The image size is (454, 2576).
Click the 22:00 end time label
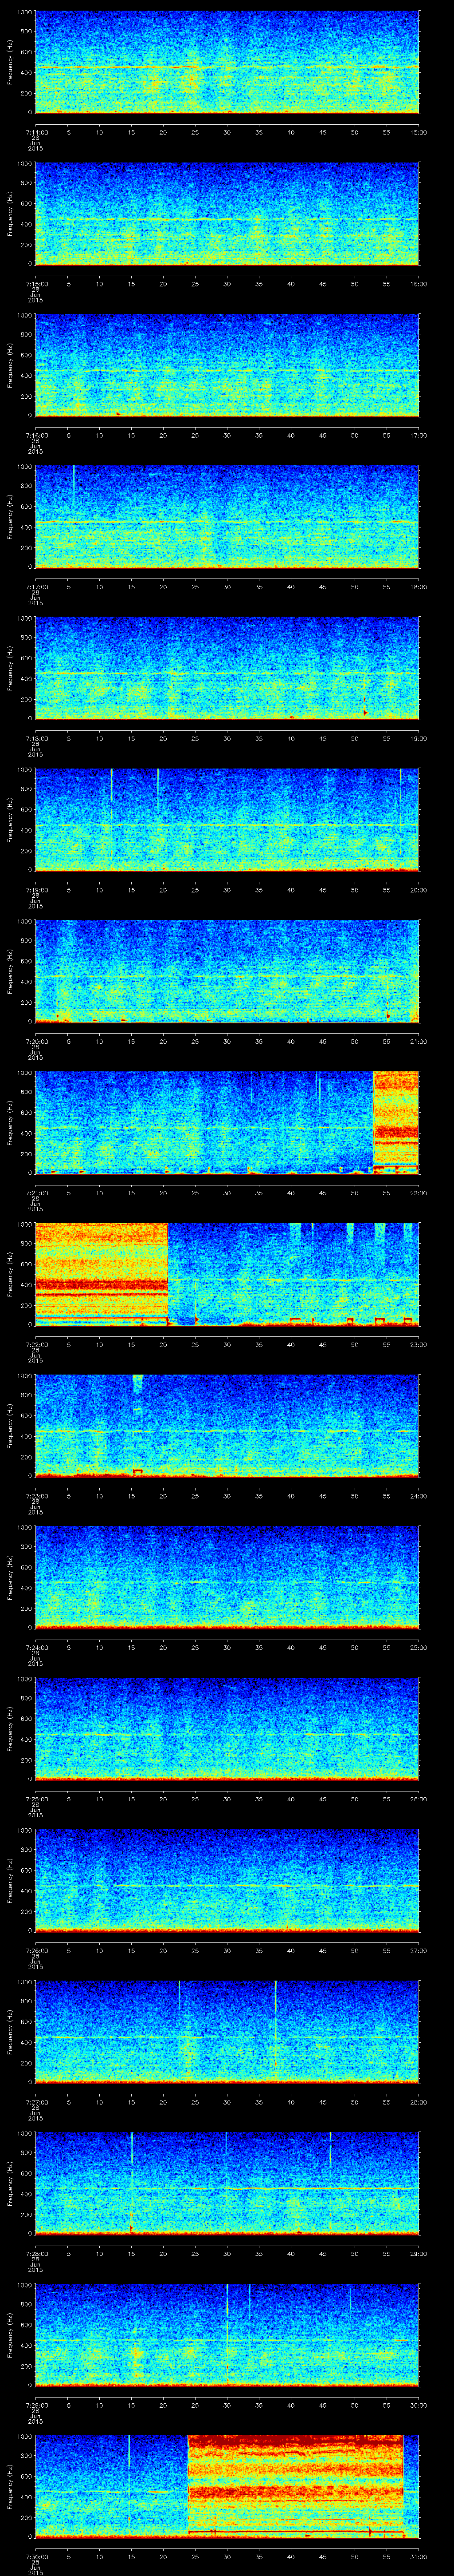[x=419, y=1193]
